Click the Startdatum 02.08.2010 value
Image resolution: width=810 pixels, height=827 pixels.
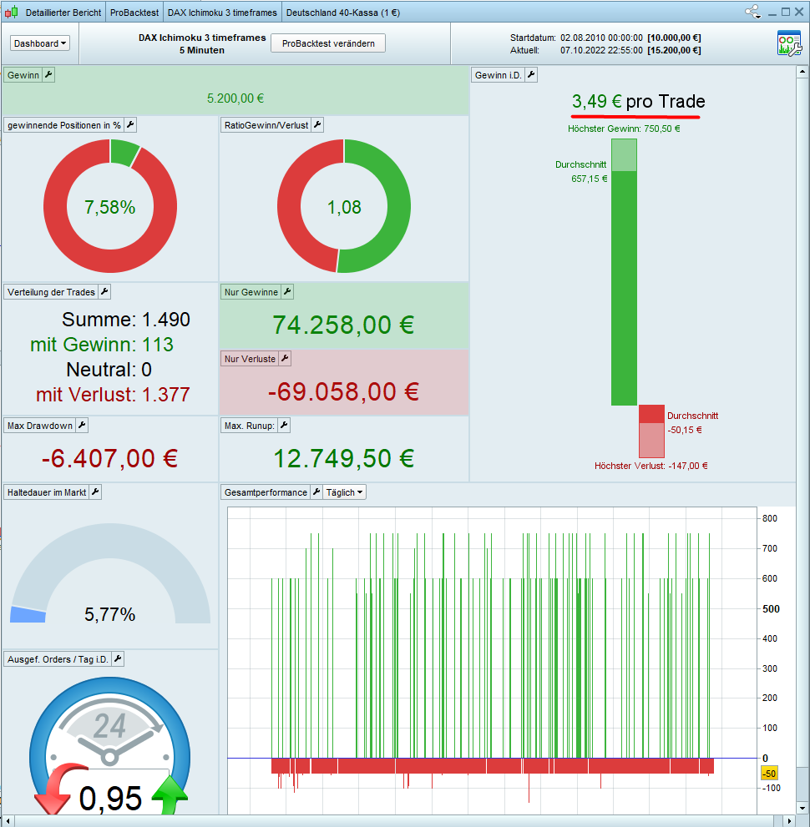(x=601, y=38)
